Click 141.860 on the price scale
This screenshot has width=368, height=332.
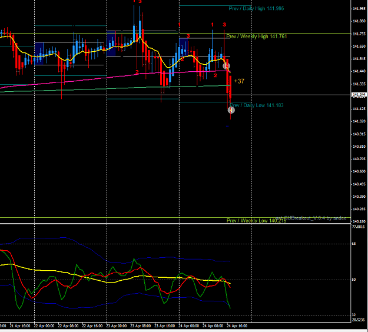(x=359, y=21)
